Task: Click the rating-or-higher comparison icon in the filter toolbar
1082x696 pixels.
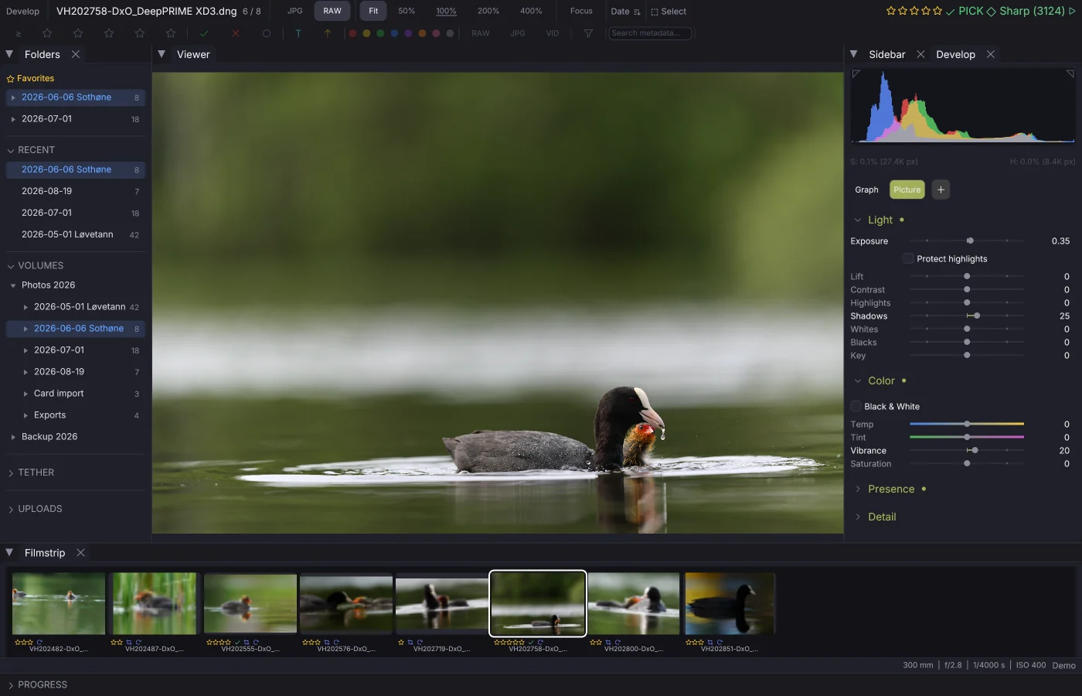Action: 18,34
